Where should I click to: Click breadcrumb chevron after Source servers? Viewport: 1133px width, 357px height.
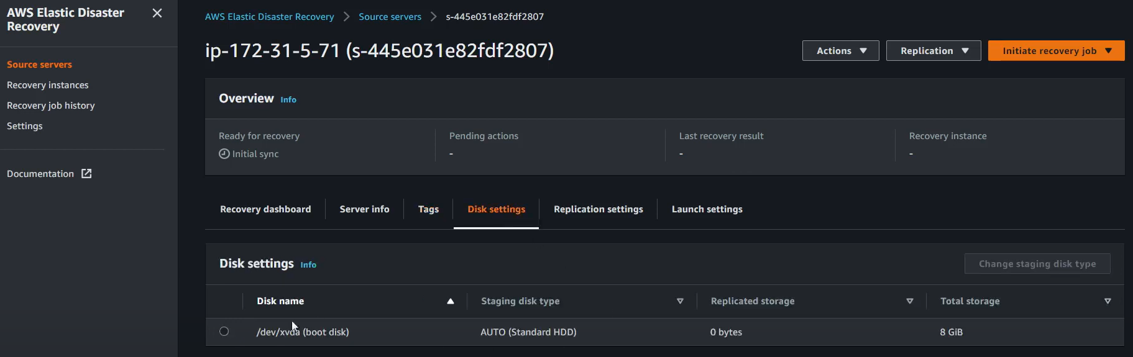(x=434, y=17)
